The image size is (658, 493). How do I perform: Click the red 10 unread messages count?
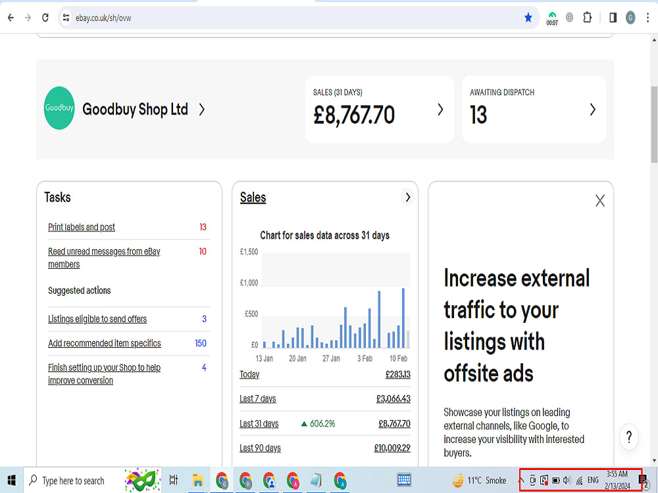pos(203,252)
